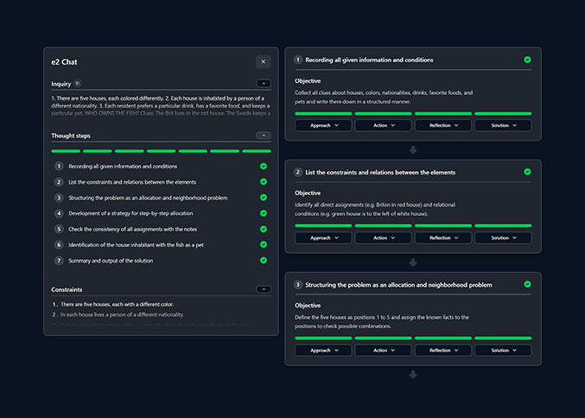Click check icon beside 'Development of a strategy' step
Image resolution: width=585 pixels, height=418 pixels.
pos(264,213)
